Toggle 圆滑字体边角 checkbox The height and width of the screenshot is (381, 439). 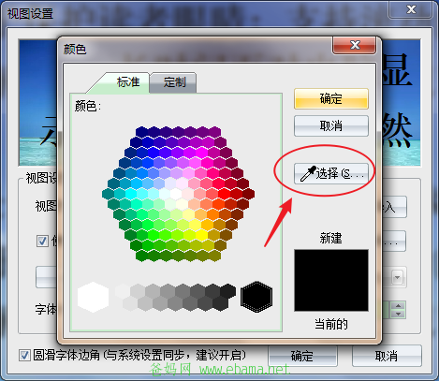click(x=24, y=355)
